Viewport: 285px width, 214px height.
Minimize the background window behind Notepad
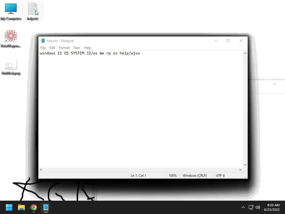(274, 84)
